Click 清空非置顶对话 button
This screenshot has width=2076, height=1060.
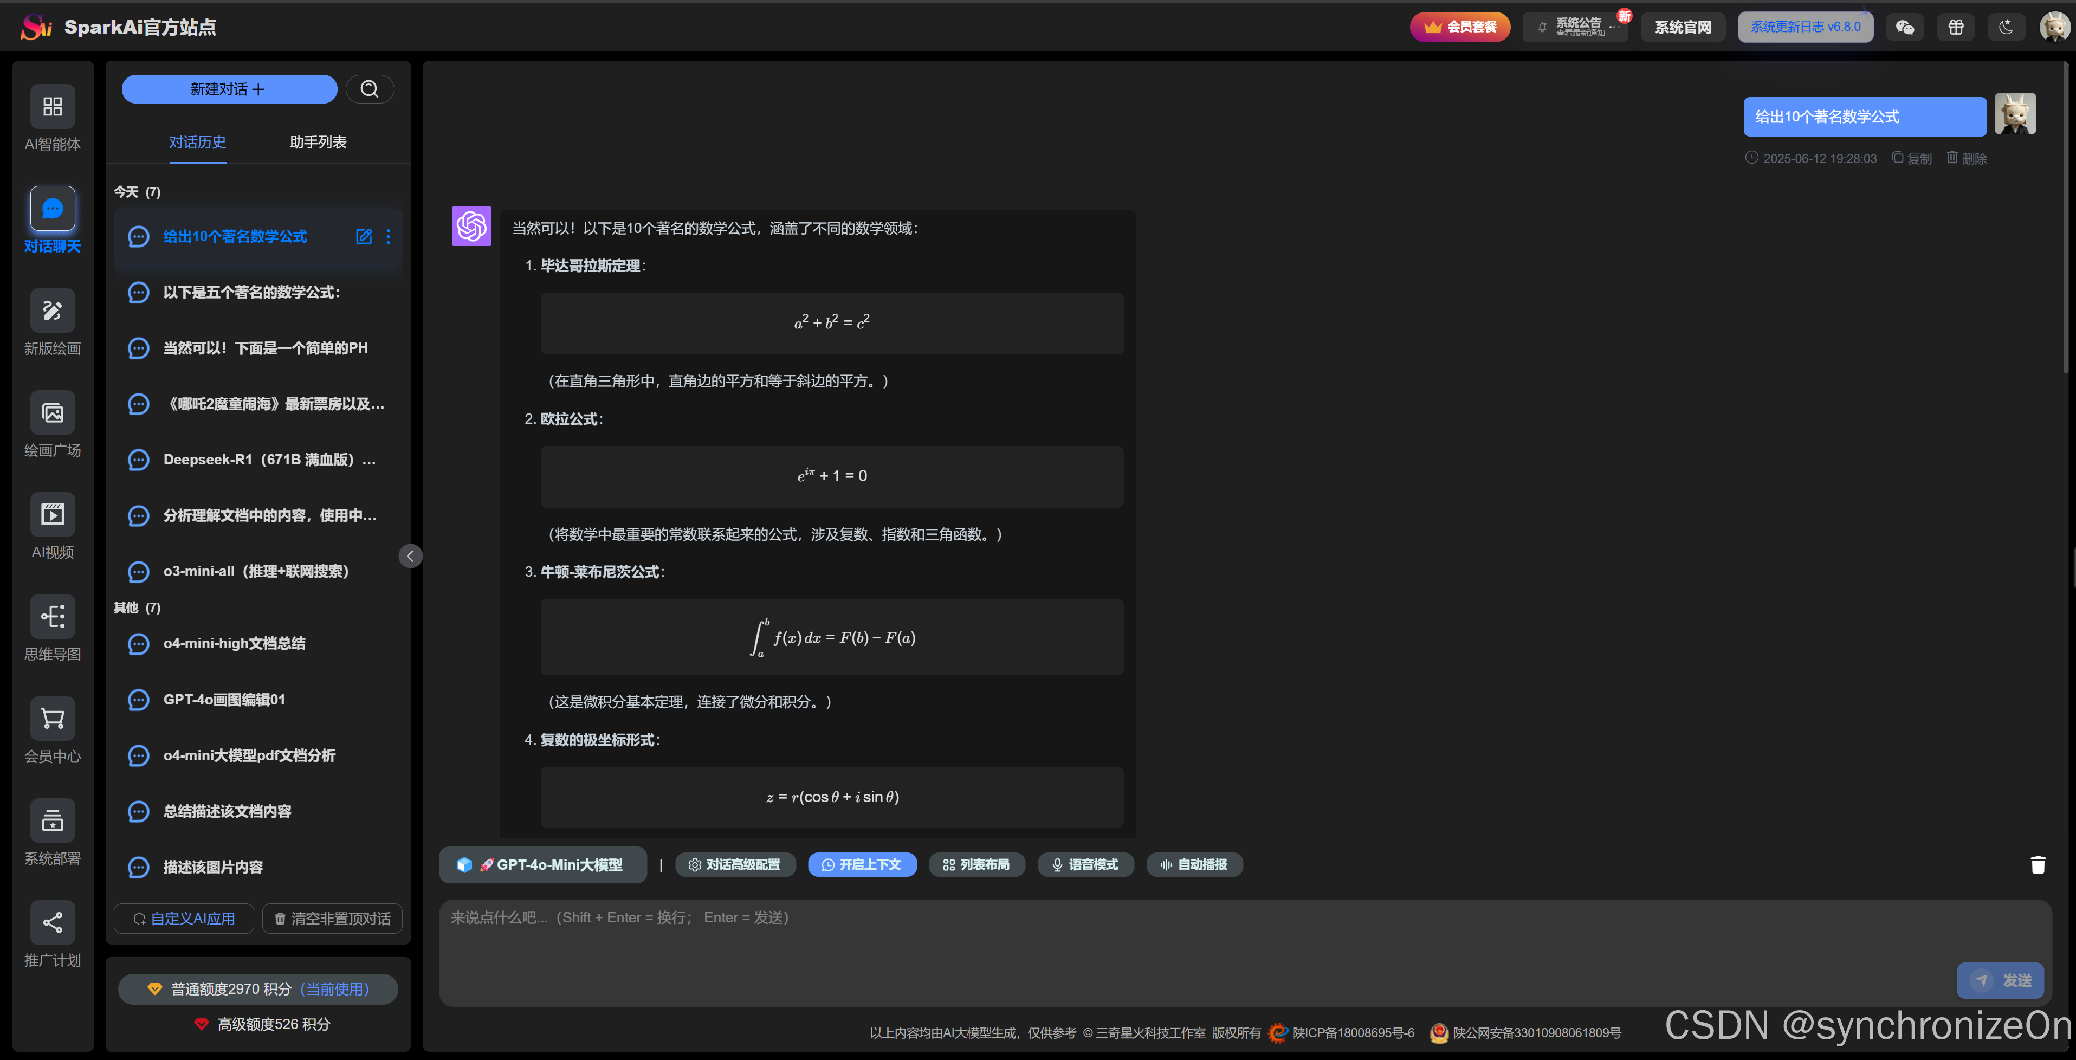[332, 919]
